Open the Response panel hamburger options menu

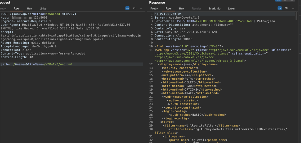click(x=293, y=8)
